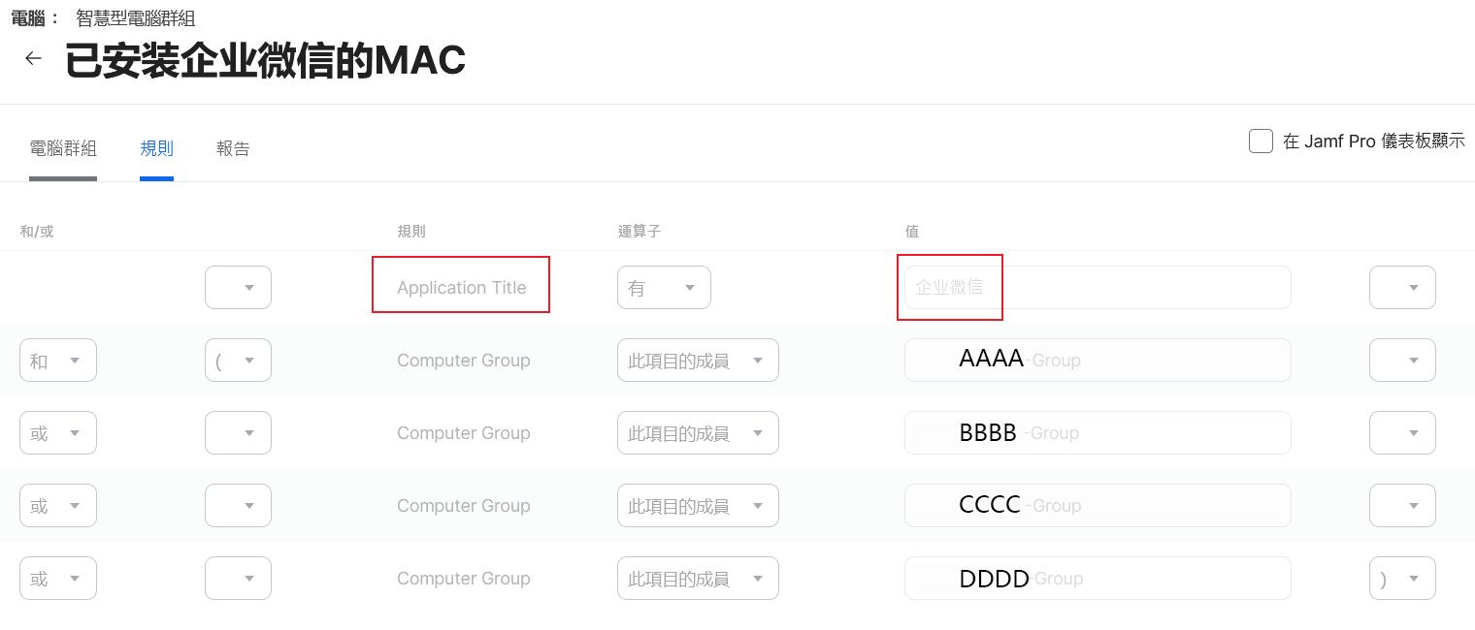Expand the 此項目的成員 operator dropdown for AAAA-Group

698,361
